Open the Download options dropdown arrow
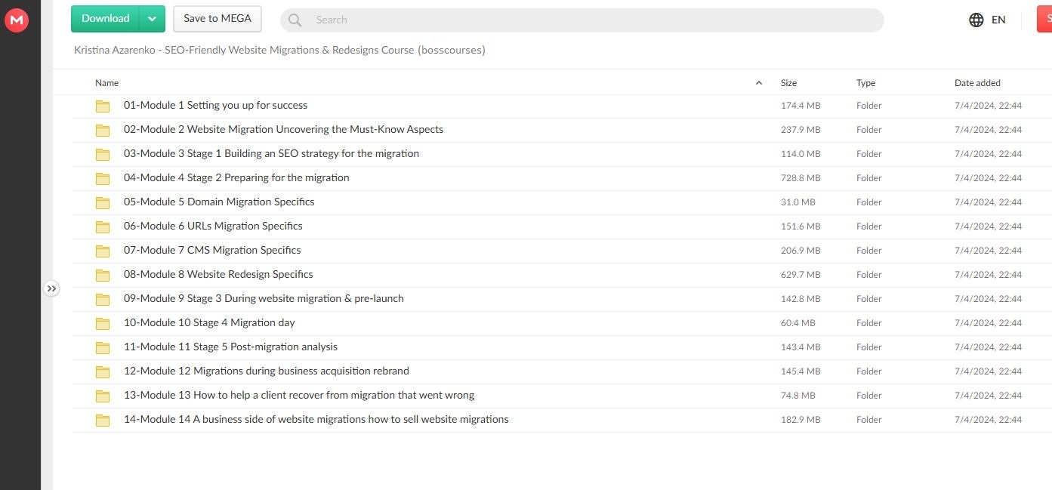The width and height of the screenshot is (1052, 490). click(152, 19)
